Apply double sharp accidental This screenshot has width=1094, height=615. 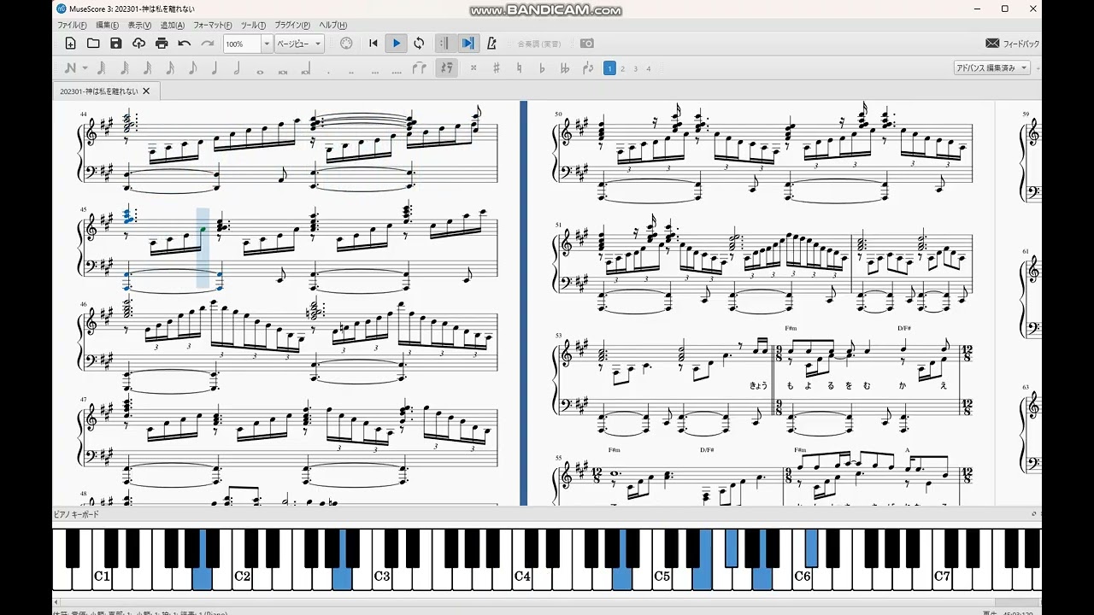pyautogui.click(x=473, y=68)
